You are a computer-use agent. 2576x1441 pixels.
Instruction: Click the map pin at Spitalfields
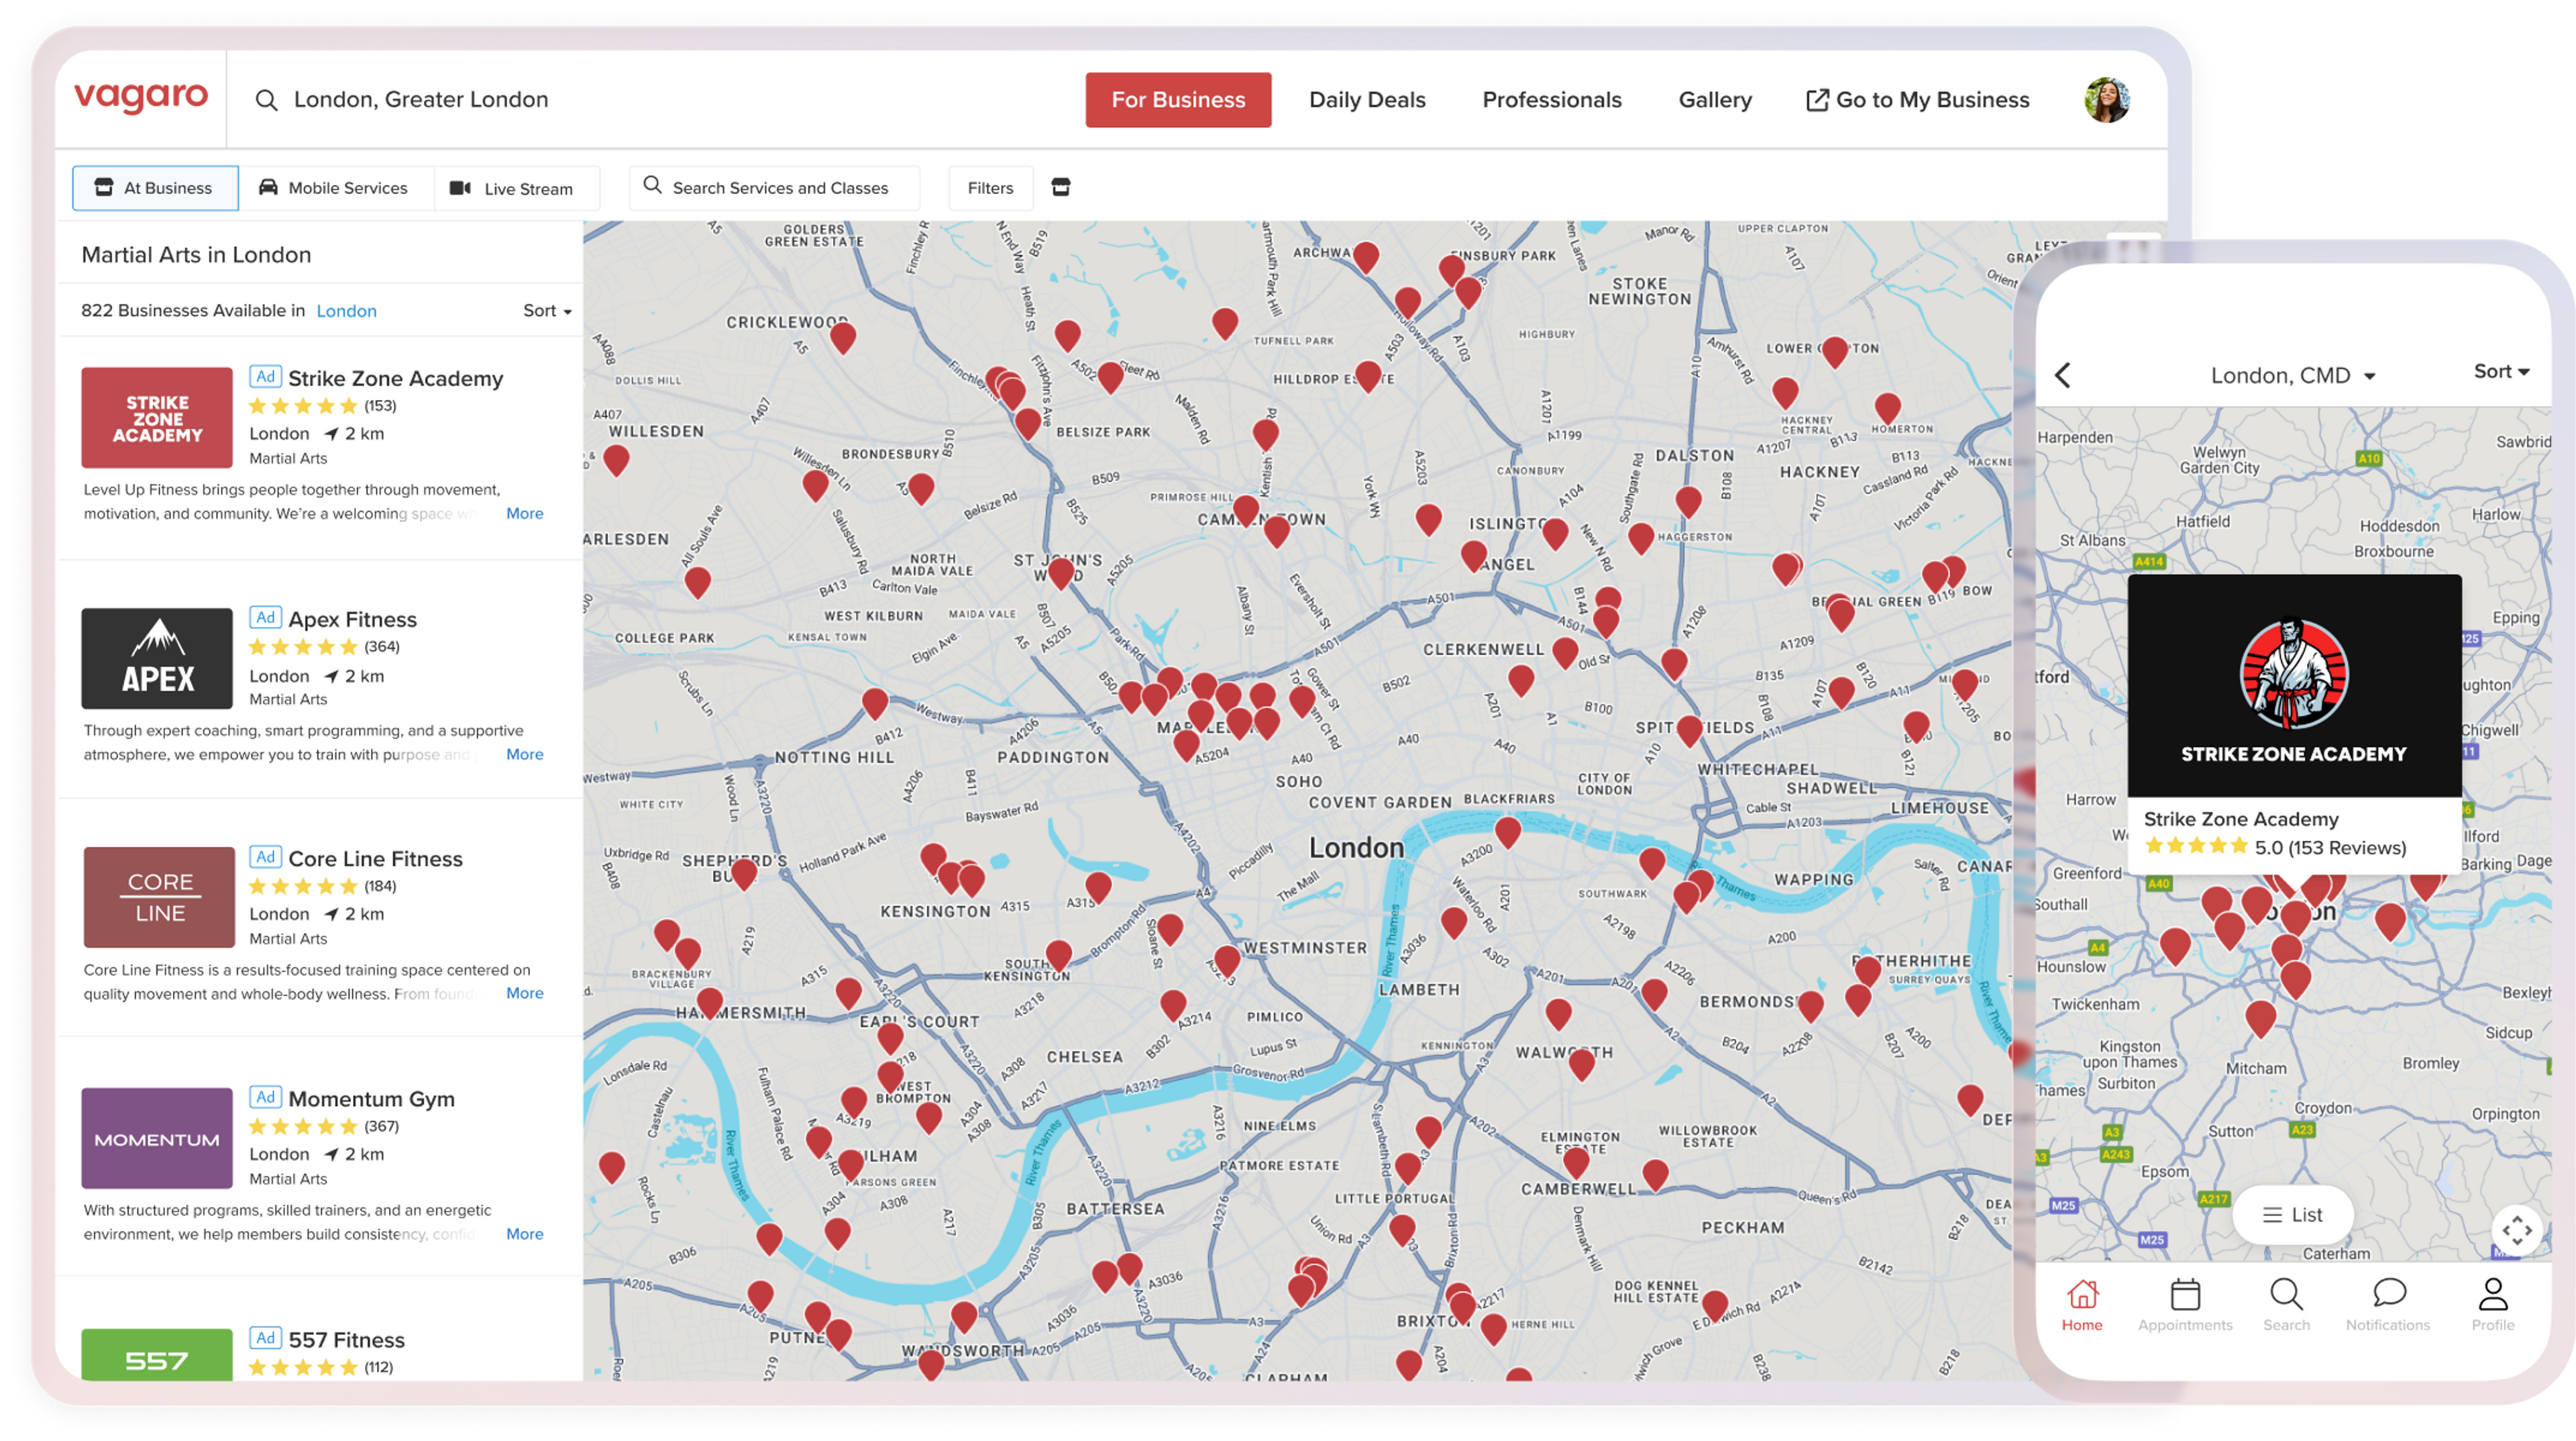1690,730
